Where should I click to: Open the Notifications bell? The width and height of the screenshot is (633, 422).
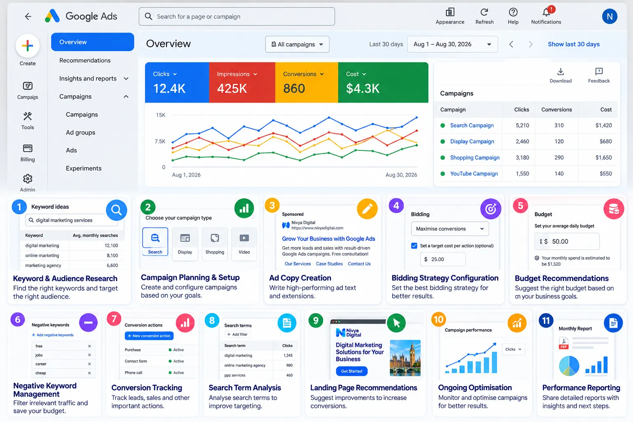tap(546, 12)
